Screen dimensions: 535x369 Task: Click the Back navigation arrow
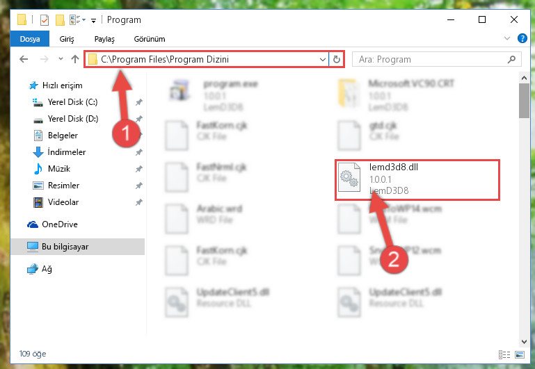click(24, 59)
